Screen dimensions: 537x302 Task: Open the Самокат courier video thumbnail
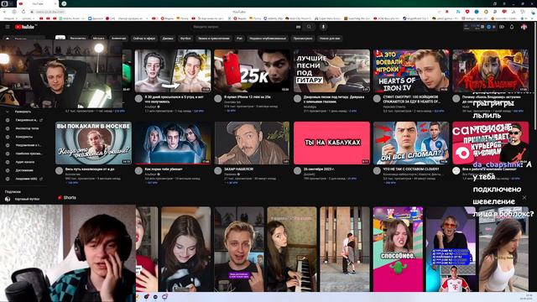[x=490, y=143]
